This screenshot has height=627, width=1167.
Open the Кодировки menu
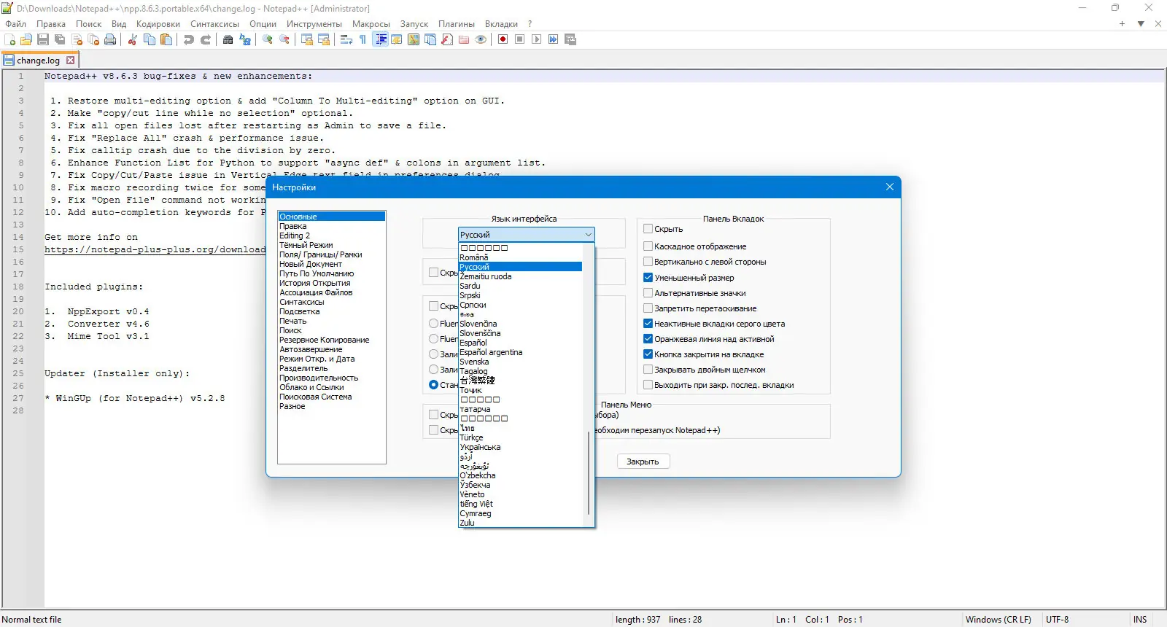(158, 24)
